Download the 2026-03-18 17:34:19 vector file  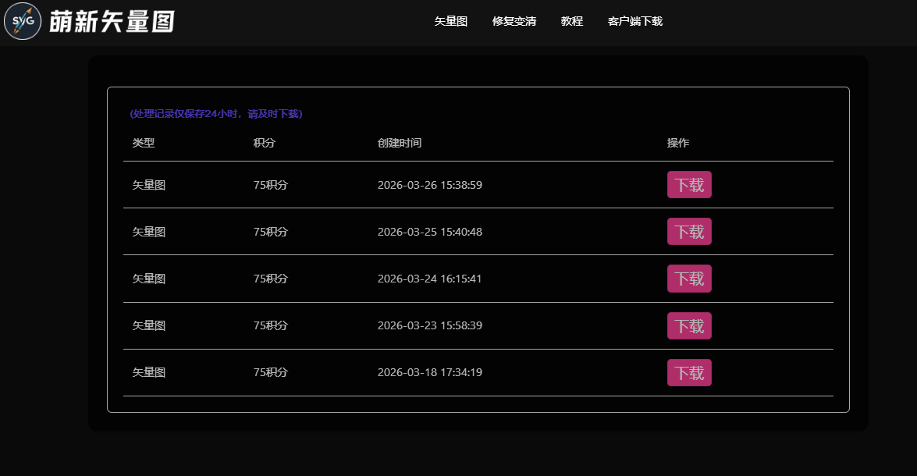tap(688, 373)
